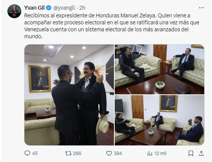The width and height of the screenshot is (212, 162).
Task: Bookmark this tweet
Action: click(191, 153)
